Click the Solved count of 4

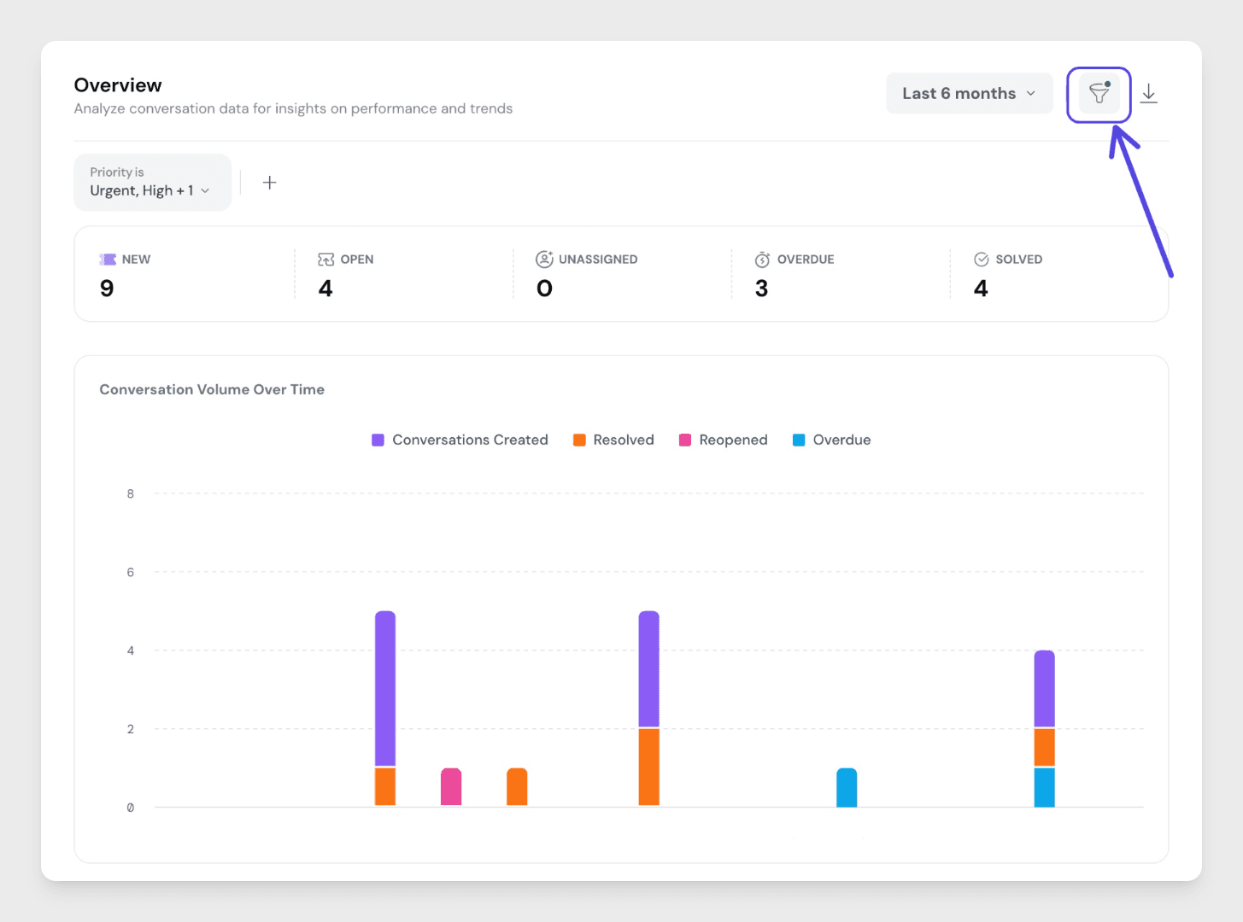981,289
